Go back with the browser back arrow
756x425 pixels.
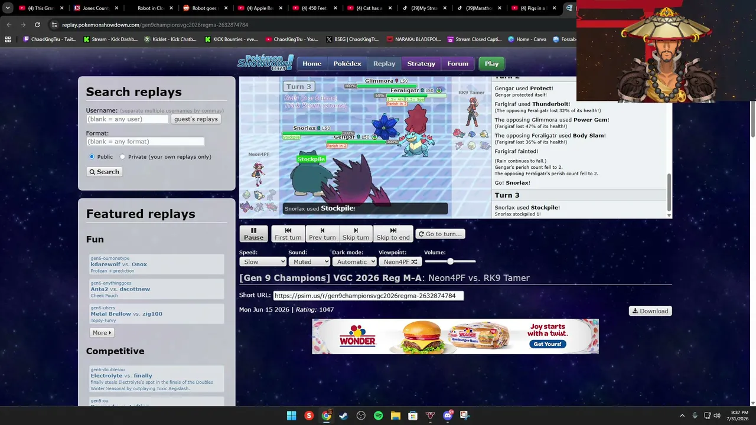9,25
